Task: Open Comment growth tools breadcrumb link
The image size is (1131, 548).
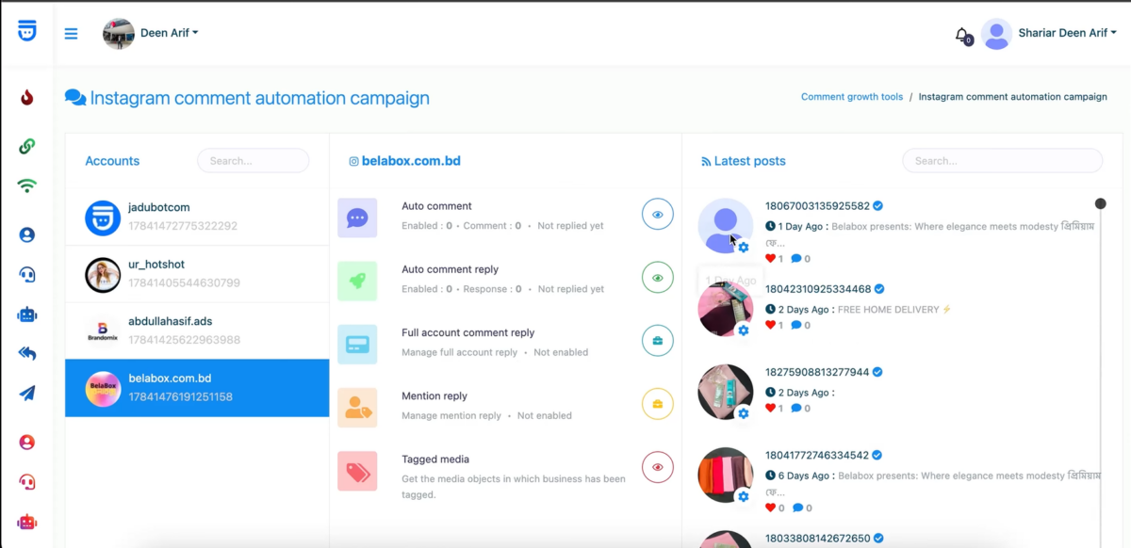Action: coord(852,97)
